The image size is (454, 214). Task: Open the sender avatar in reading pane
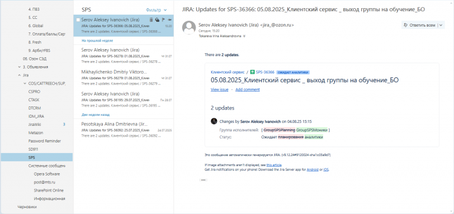tap(189, 28)
